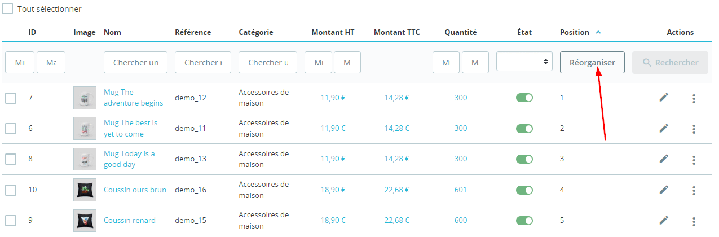Toggle État switch for Mug The best is yet to come
The height and width of the screenshot is (237, 719).
point(524,129)
